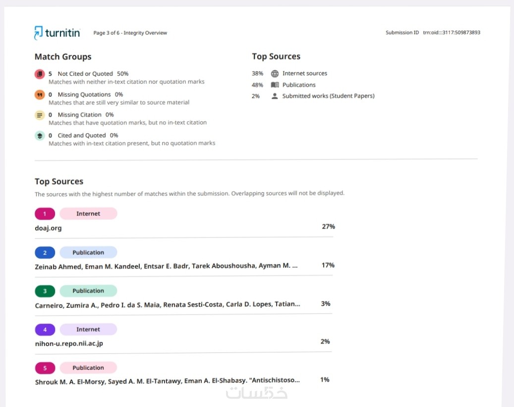Open the Carneiro, Zumira A. publication source
This screenshot has height=407, width=514.
[167, 305]
